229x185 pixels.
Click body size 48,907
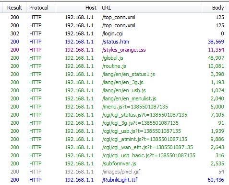pyautogui.click(x=216, y=58)
